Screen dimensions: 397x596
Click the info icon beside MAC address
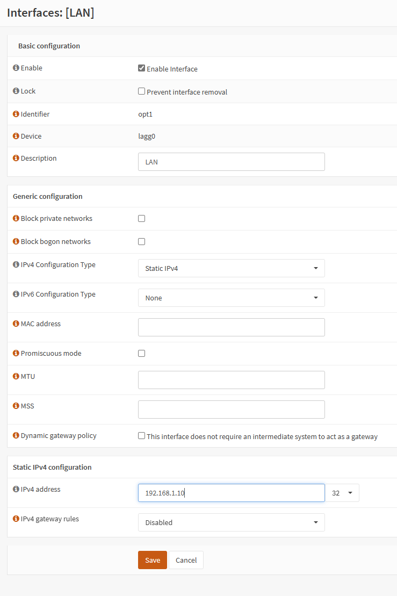pos(16,324)
